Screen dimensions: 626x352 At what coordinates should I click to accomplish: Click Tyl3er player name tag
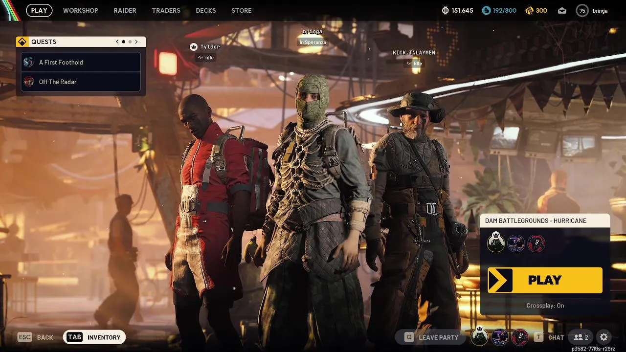click(x=210, y=47)
